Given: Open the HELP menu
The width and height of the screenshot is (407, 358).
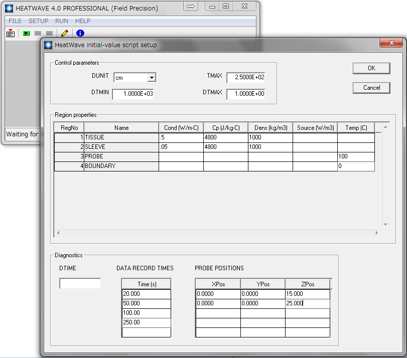Looking at the screenshot, I should [x=83, y=21].
